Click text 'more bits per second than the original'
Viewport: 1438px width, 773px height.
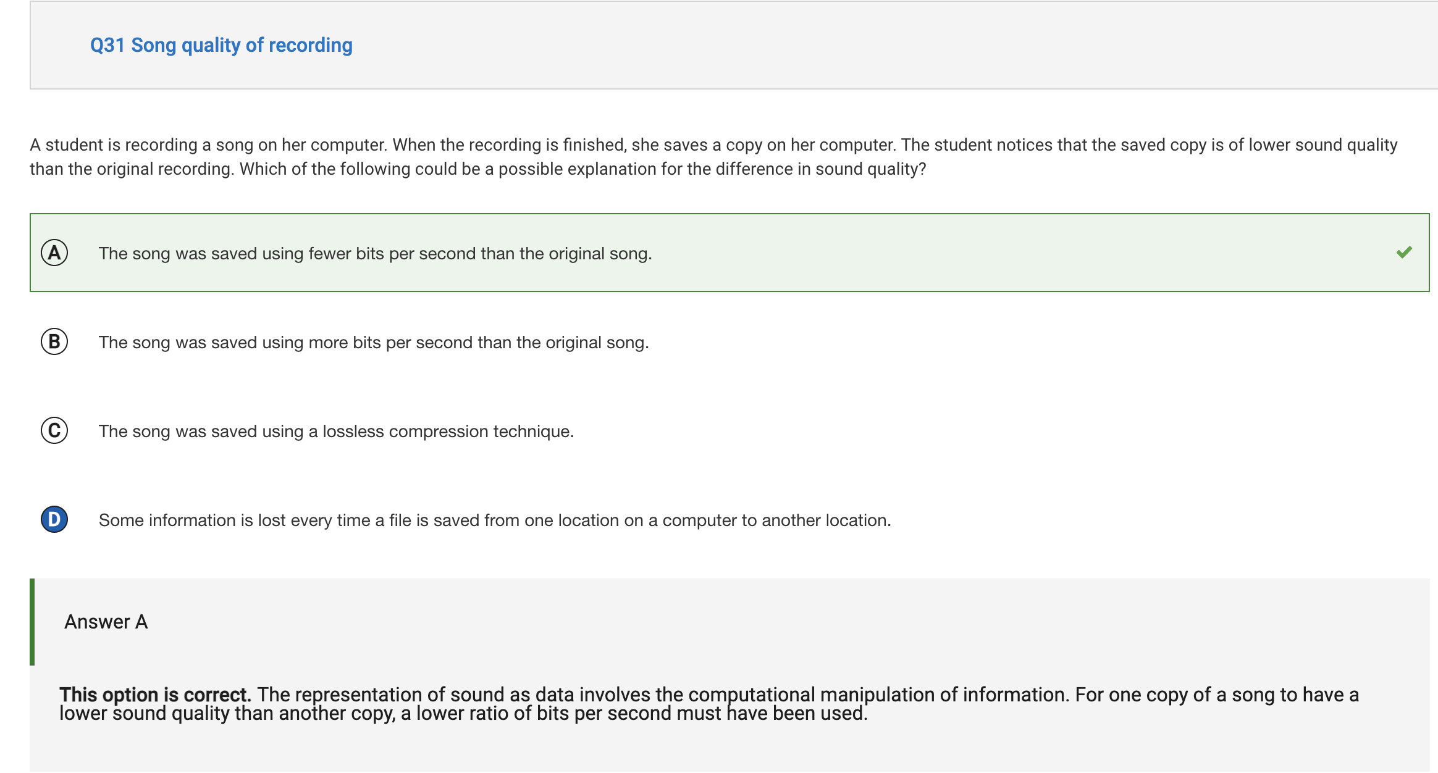tap(455, 343)
